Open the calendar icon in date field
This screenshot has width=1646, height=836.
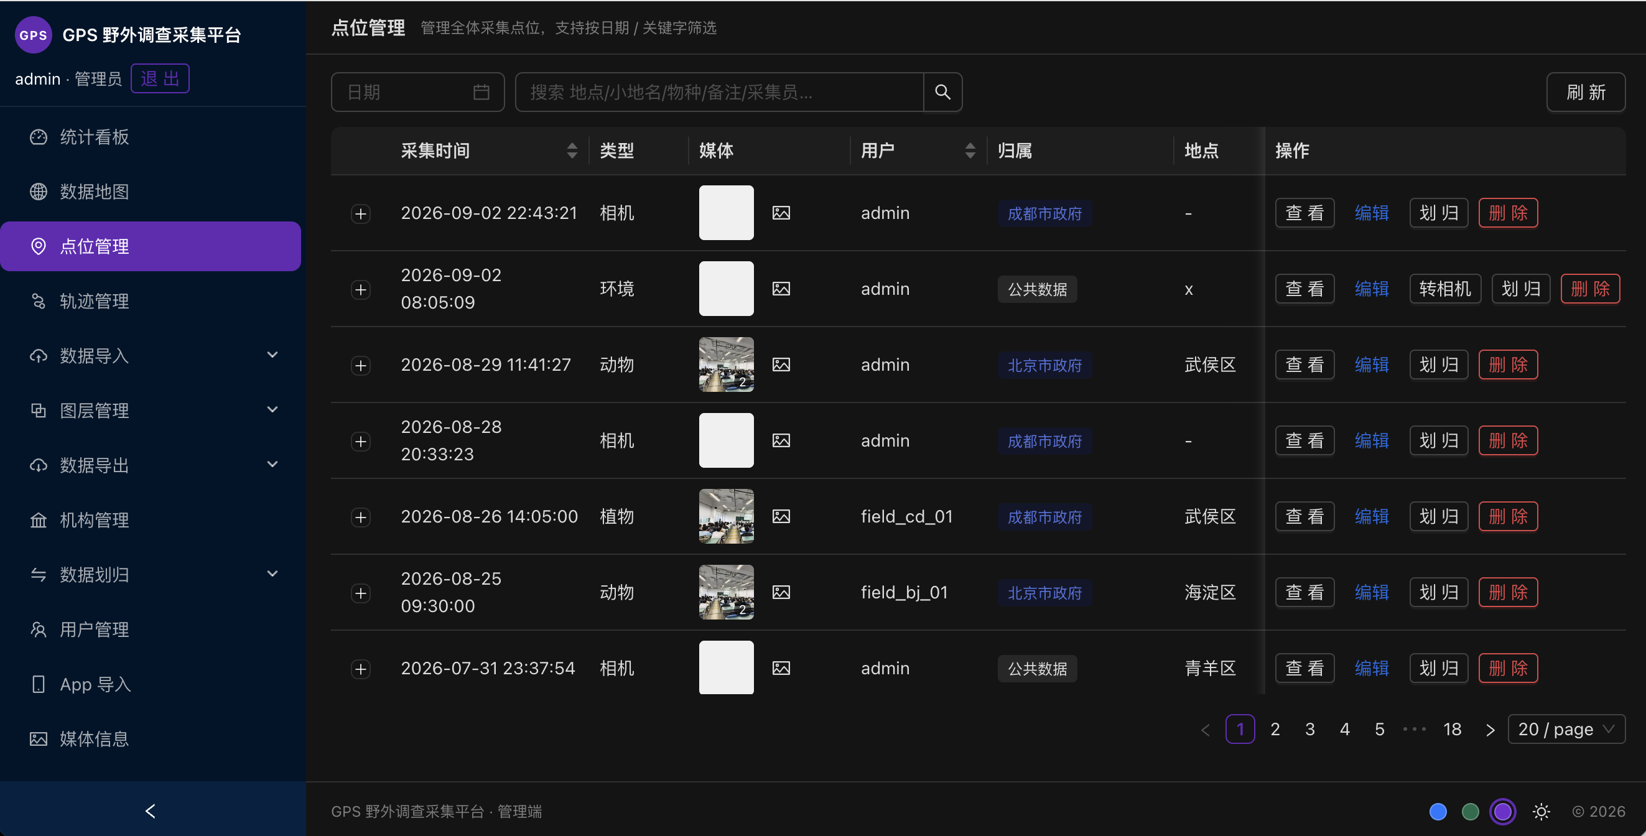pos(481,92)
